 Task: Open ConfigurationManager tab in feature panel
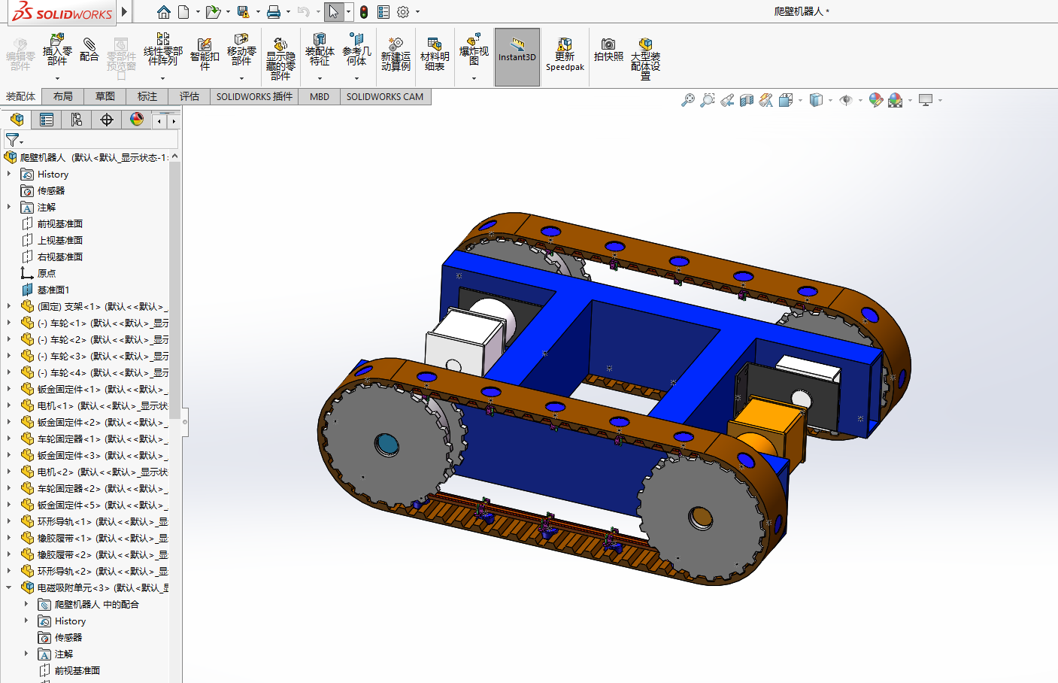pyautogui.click(x=76, y=120)
